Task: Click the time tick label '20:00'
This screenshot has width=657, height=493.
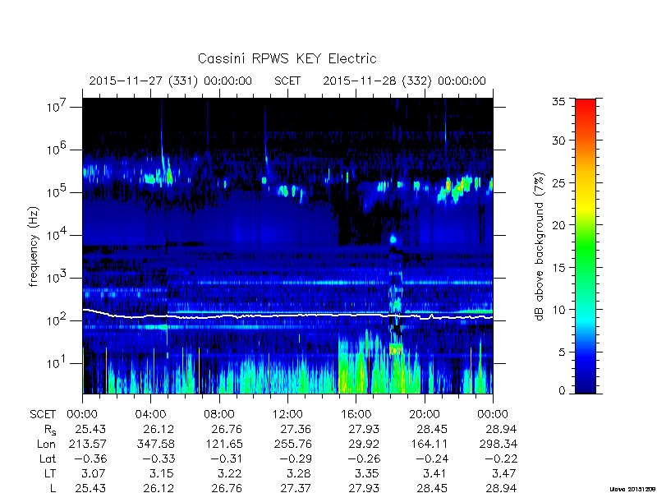Action: tap(425, 415)
